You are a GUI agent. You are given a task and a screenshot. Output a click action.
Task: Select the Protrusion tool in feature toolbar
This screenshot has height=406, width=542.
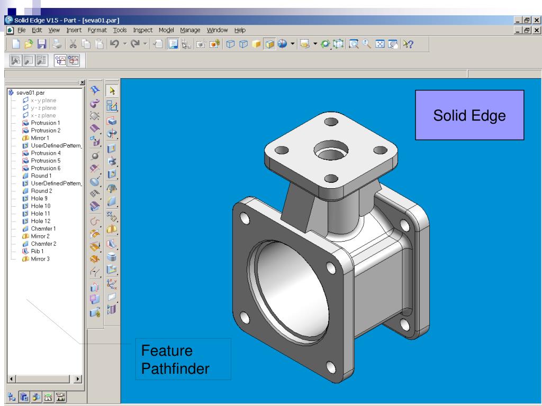(112, 121)
